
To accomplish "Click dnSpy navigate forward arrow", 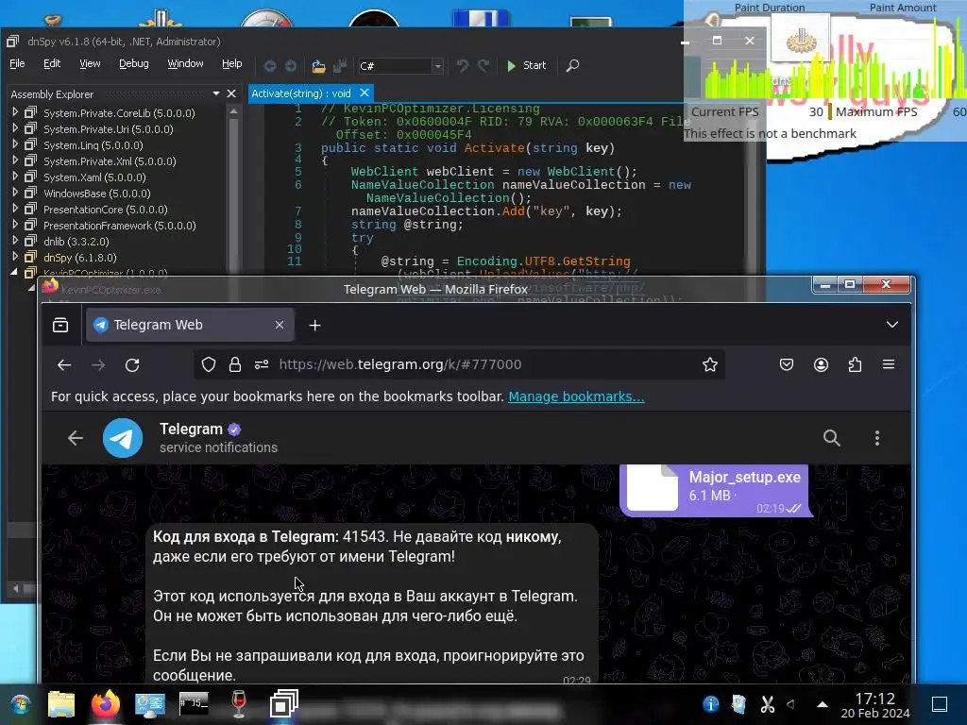I will (x=291, y=65).
